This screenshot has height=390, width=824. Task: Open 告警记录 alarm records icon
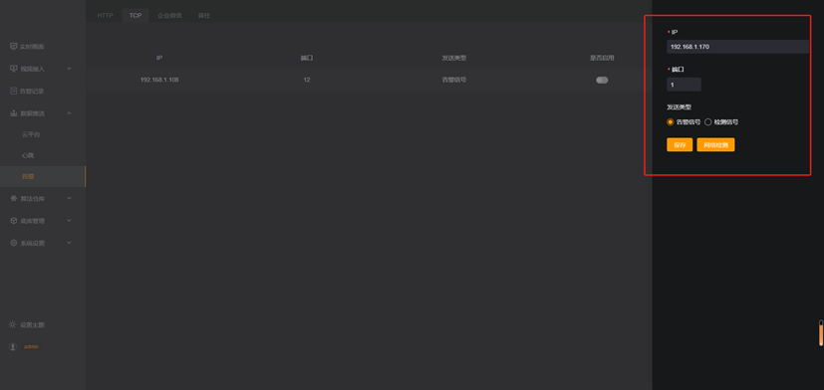[14, 91]
